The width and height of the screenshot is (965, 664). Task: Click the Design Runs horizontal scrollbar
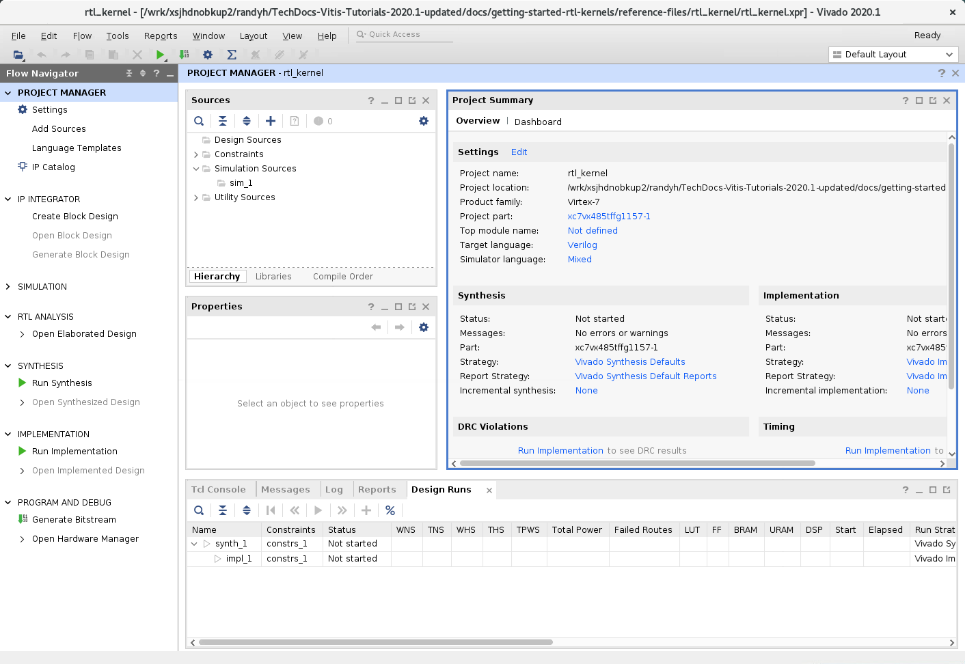tap(375, 642)
